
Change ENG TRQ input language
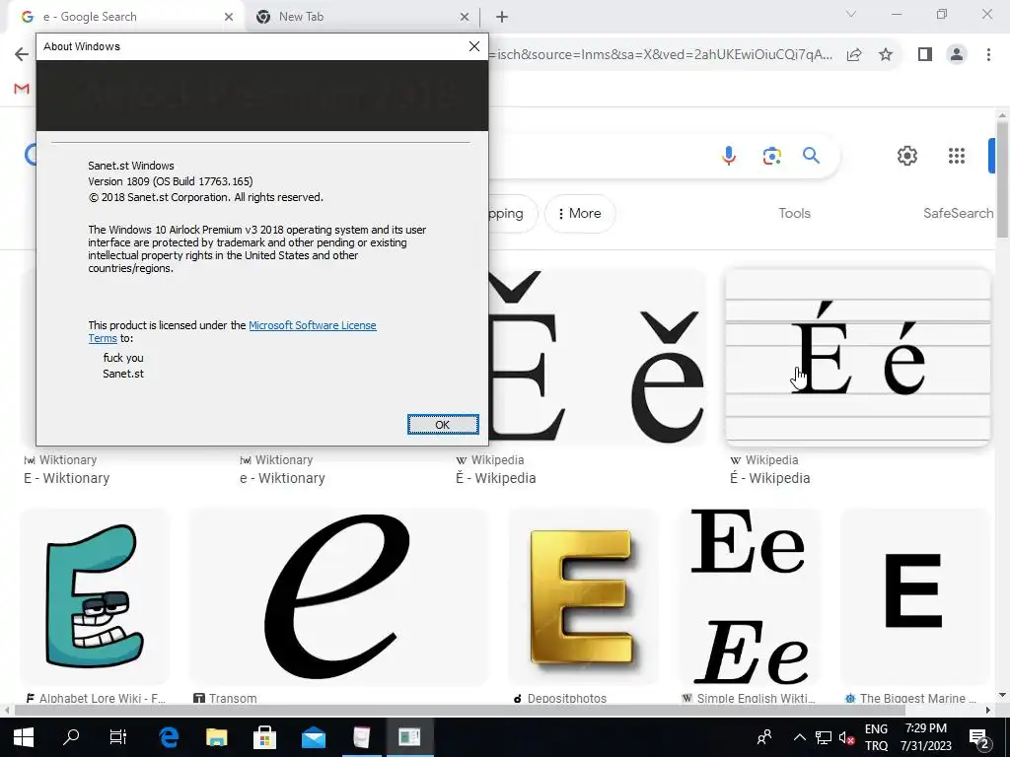click(x=876, y=737)
